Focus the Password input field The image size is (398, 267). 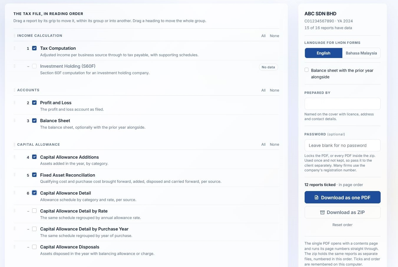342,145
